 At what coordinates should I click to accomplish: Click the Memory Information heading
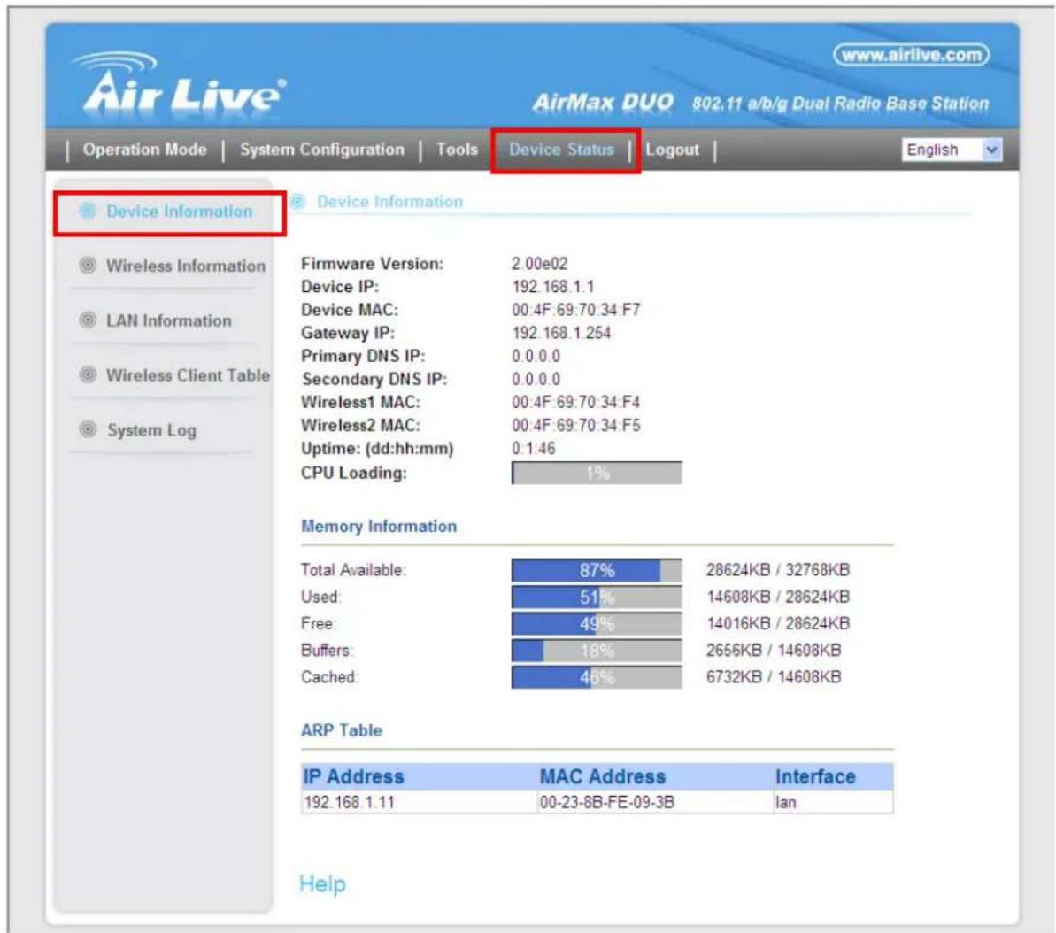tap(379, 526)
